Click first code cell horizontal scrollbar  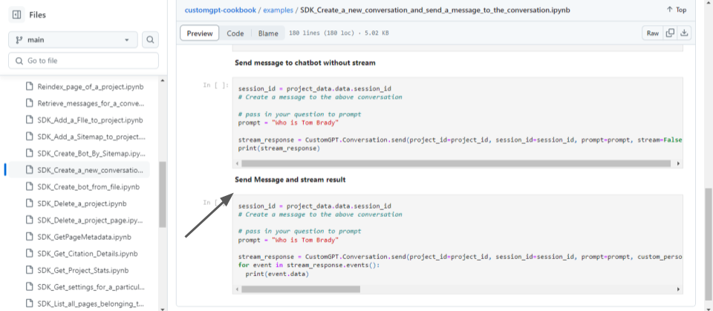[455, 163]
